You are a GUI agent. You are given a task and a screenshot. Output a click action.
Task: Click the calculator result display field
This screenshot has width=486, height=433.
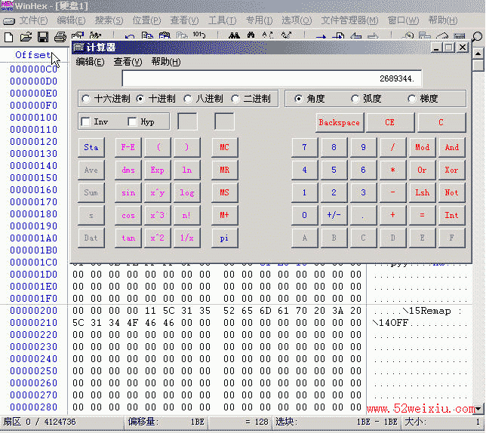pos(272,78)
